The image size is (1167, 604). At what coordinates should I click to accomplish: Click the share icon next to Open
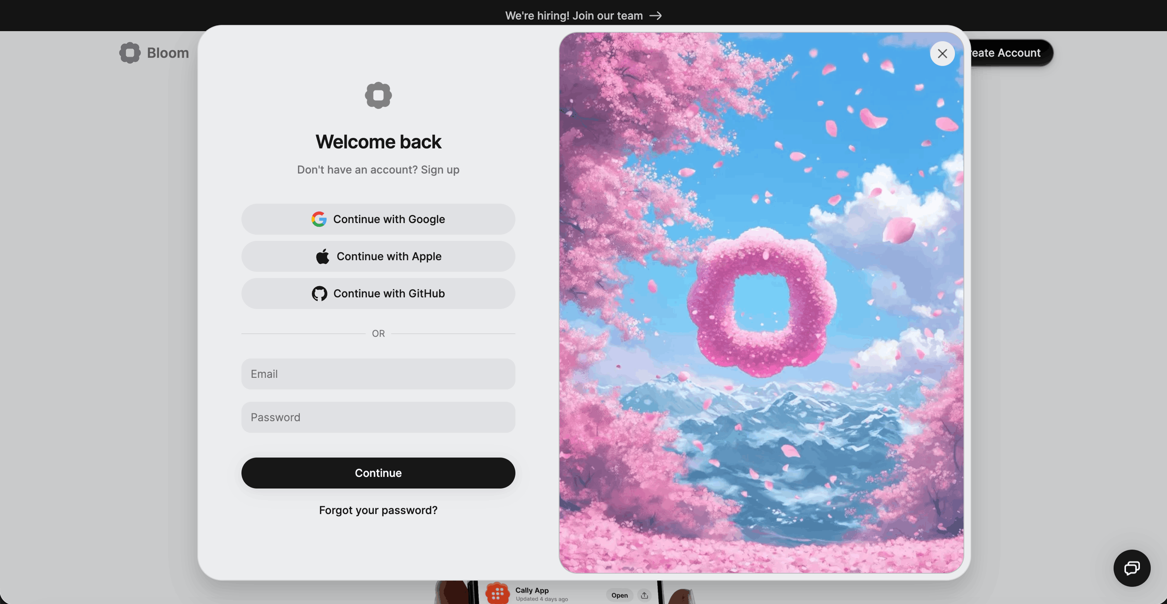pyautogui.click(x=644, y=595)
